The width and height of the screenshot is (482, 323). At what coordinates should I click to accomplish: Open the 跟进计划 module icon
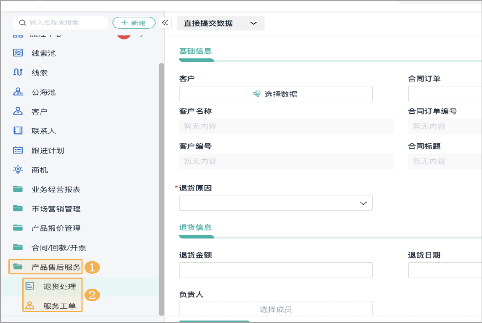click(17, 150)
